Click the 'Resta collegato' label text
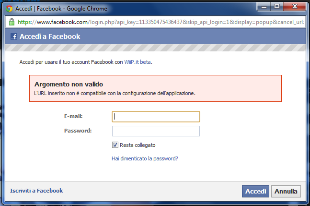The image size is (310, 206). tap(138, 145)
